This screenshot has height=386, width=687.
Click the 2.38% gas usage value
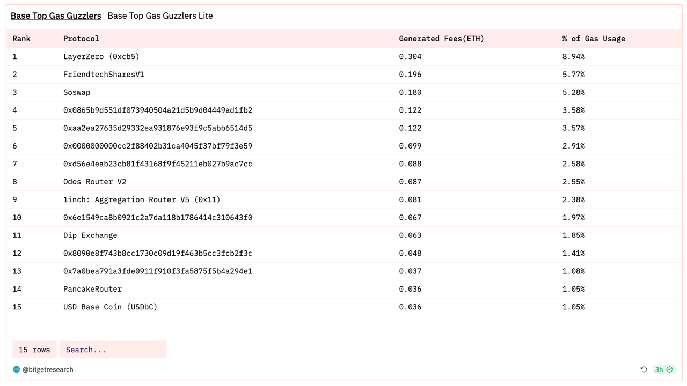coord(574,199)
